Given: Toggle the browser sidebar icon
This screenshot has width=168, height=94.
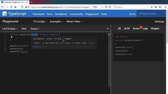Looking at the screenshot, I should (x=160, y=7).
